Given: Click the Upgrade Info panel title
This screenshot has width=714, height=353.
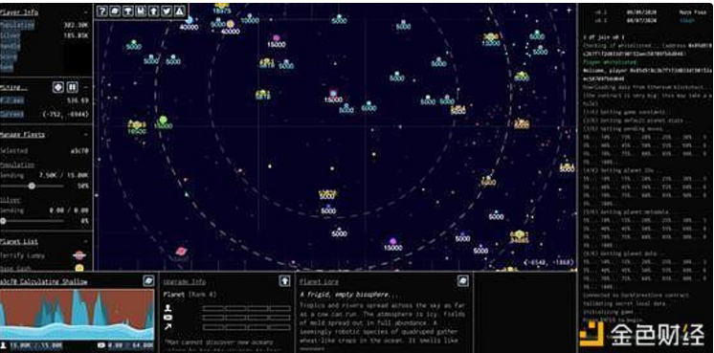Looking at the screenshot, I should 185,282.
